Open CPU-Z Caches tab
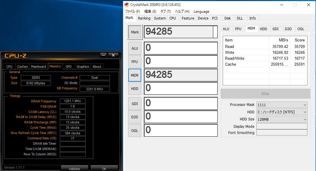Image resolution: width=316 pixels, height=171 pixels. [22, 67]
